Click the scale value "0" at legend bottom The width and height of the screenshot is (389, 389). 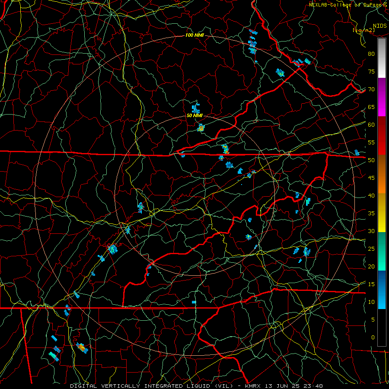point(373,338)
